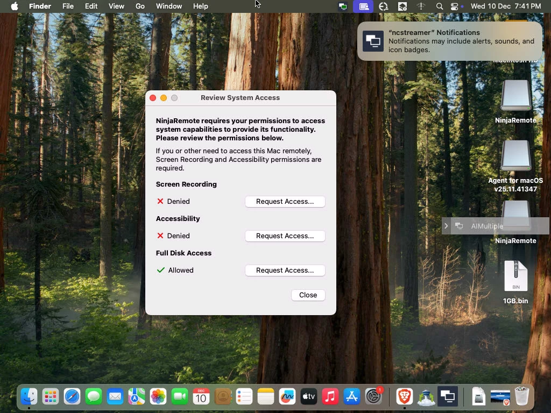
Task: Click the ncstreamer app icon in the Dock
Action: tap(447, 396)
